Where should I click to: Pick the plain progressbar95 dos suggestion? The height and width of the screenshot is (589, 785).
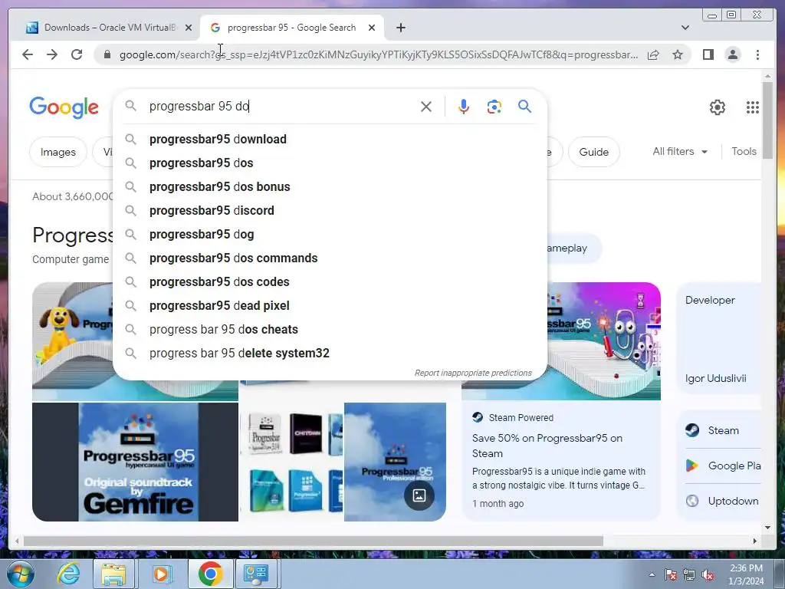[330, 163]
